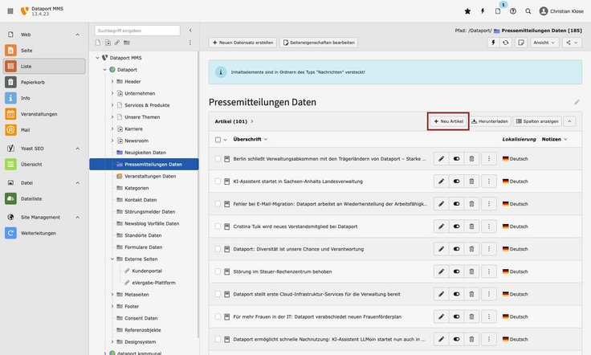Open the help question mark icon
Image resolution: width=591 pixels, height=355 pixels.
click(513, 11)
